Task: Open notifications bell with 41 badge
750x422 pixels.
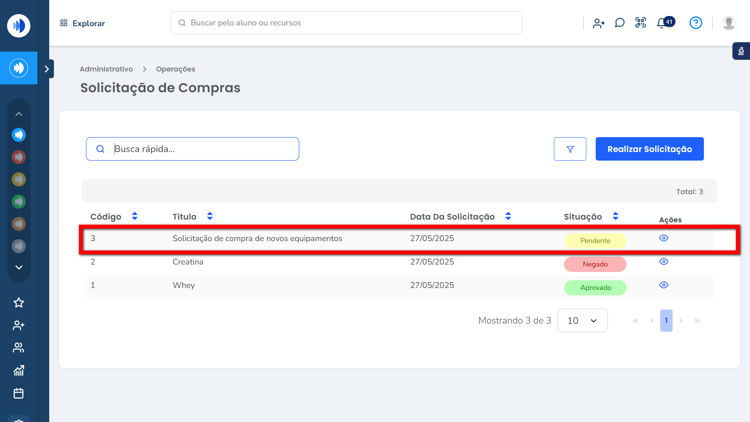Action: [x=662, y=23]
